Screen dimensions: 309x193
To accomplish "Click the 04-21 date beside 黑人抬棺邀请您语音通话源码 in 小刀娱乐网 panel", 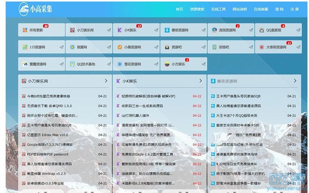I will pos(103,164).
